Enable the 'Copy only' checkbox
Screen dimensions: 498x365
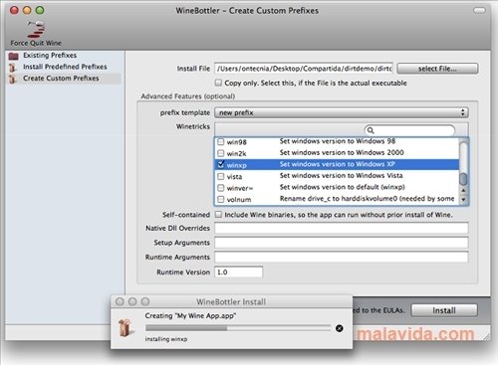click(218, 83)
